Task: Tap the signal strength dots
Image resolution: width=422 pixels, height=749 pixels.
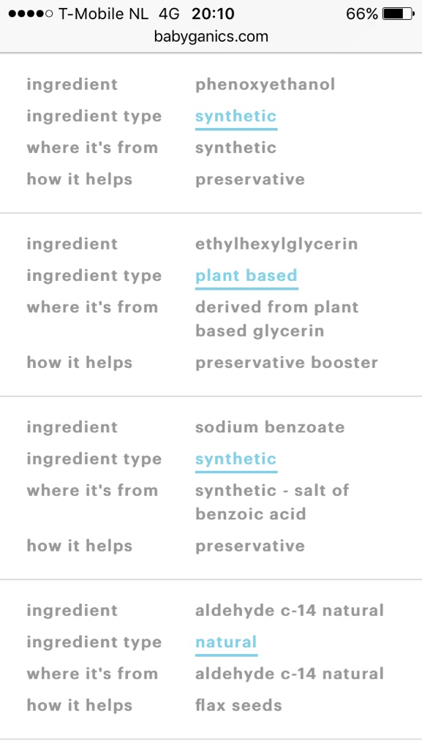Action: [31, 14]
